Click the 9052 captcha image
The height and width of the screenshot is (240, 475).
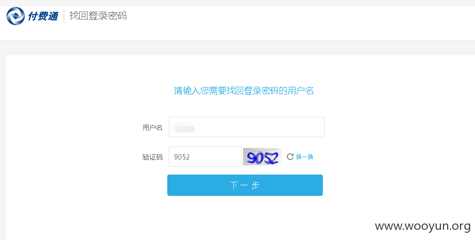coord(263,157)
